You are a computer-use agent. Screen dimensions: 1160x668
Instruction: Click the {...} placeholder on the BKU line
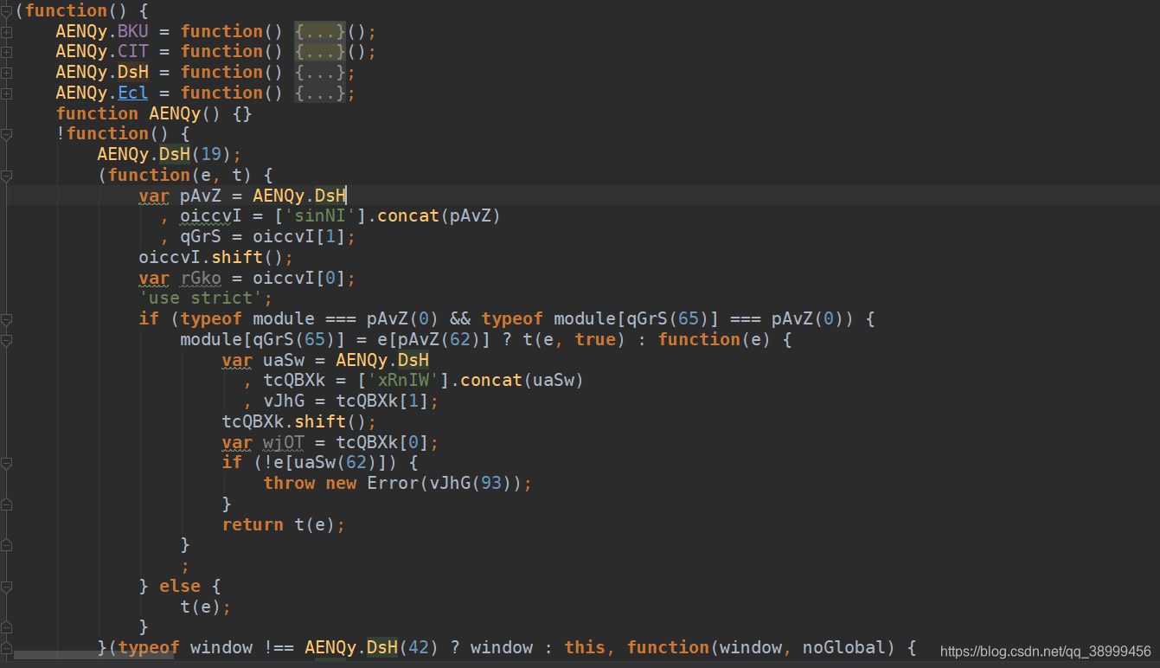coord(320,31)
